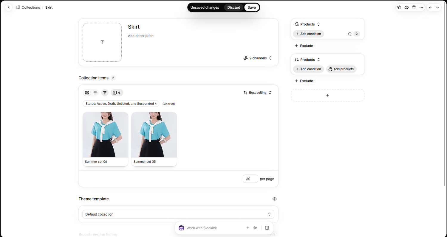
Task: Click the delete trash icon
Action: (x=414, y=7)
